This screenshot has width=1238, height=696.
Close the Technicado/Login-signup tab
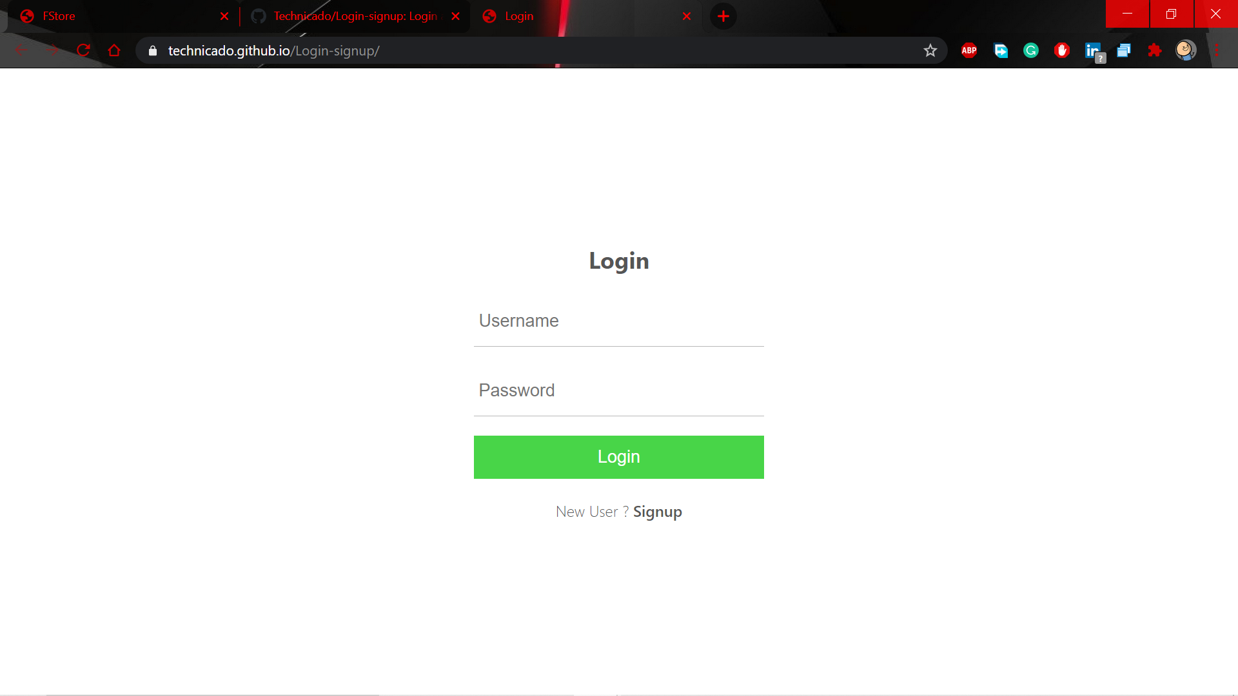coord(456,16)
